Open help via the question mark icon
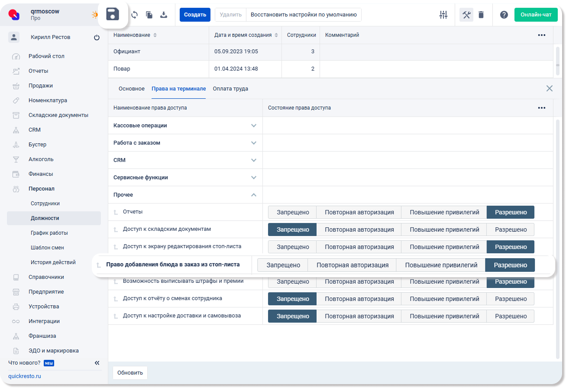This screenshot has height=388, width=566. pyautogui.click(x=504, y=15)
